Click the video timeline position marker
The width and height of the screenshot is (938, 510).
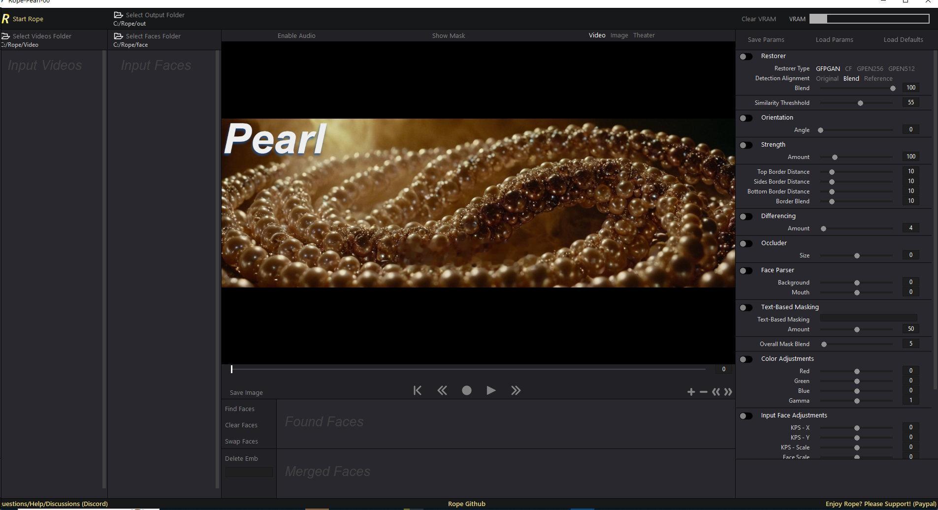click(231, 369)
